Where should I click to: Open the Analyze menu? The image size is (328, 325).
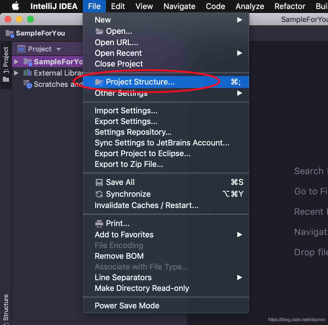[x=250, y=6]
